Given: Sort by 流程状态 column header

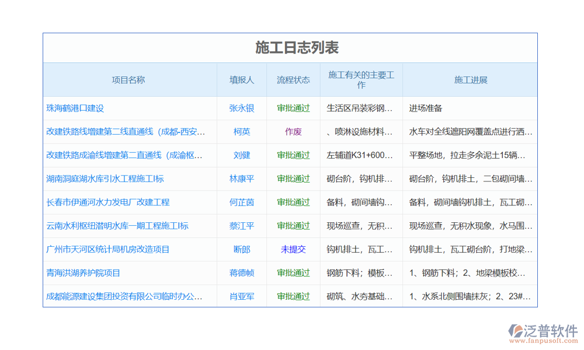Looking at the screenshot, I should click(293, 80).
